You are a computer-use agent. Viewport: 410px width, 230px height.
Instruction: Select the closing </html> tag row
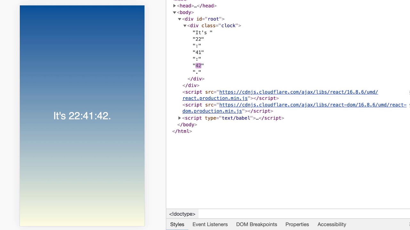pyautogui.click(x=182, y=131)
